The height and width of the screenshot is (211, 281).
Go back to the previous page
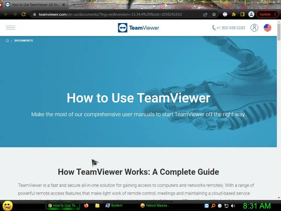click(6, 14)
